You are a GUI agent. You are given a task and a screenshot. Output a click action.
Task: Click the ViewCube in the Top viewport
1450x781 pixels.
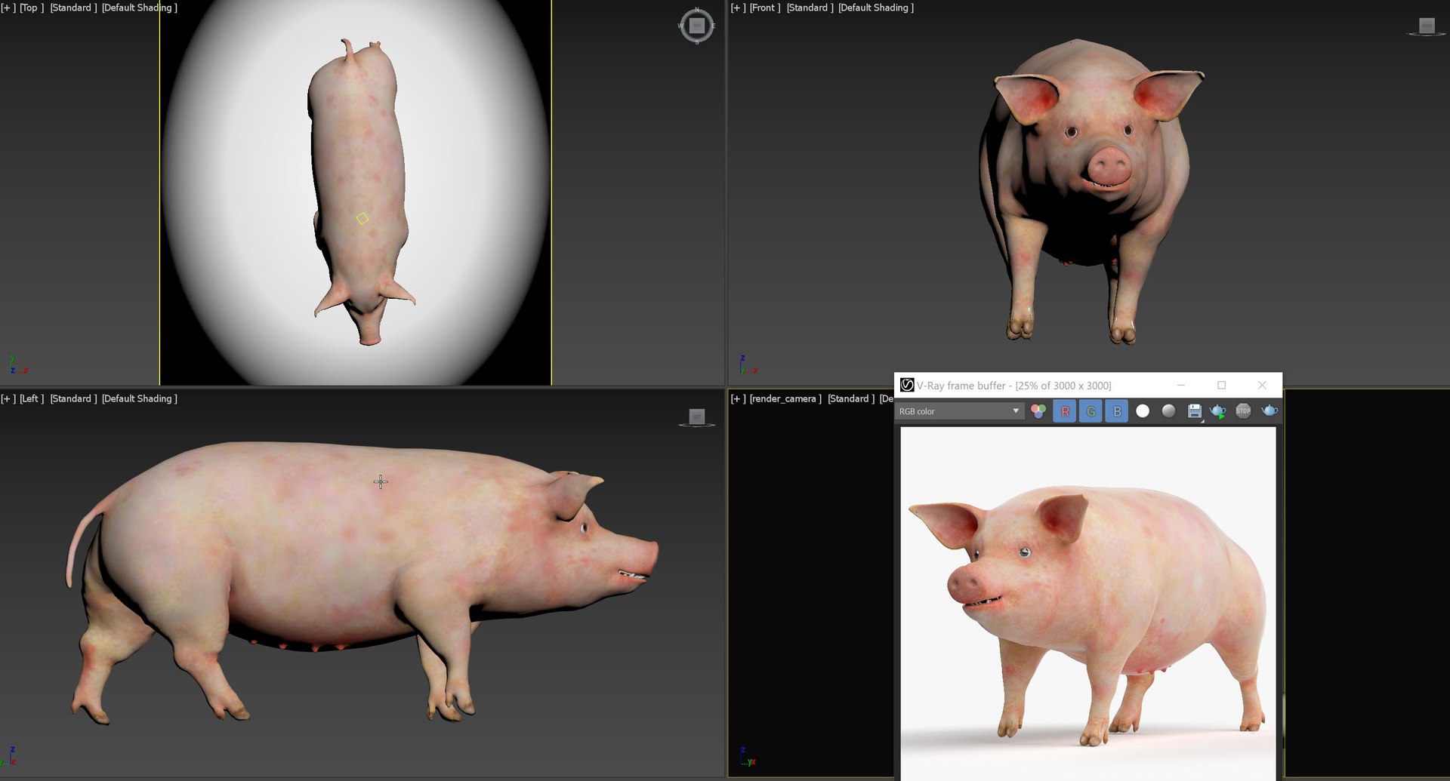click(696, 26)
